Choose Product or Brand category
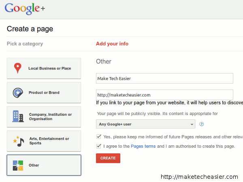The width and height of the screenshot is (243, 182). (x=44, y=93)
